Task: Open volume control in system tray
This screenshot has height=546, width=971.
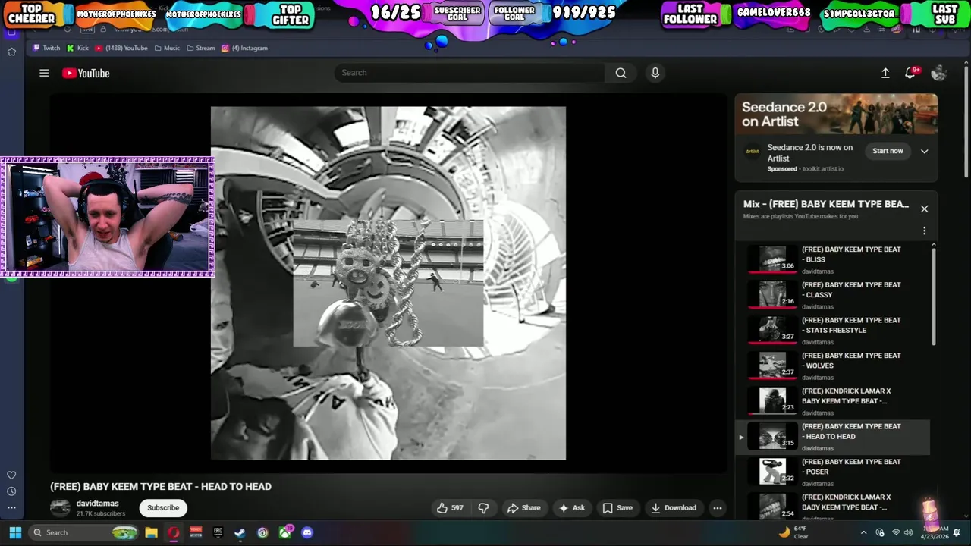Action: point(908,532)
